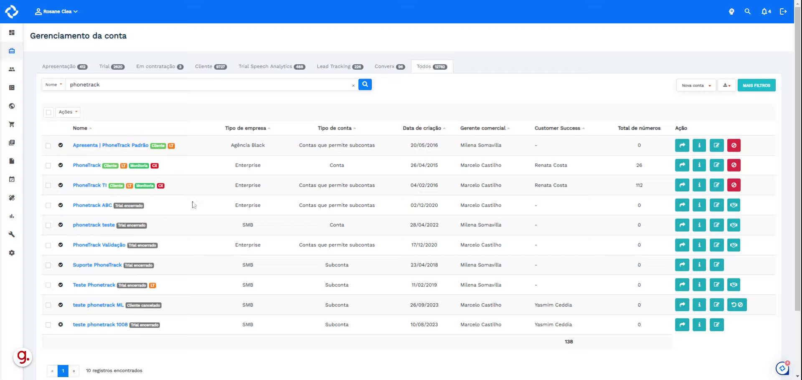Switch to the Trial tab
The width and height of the screenshot is (802, 380).
(x=112, y=66)
